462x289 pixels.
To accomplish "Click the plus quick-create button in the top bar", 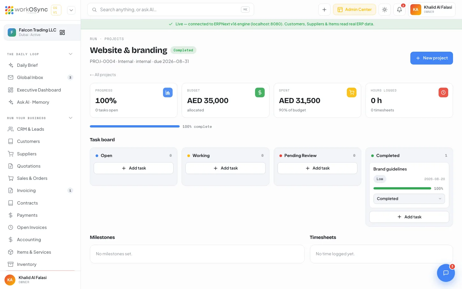I will [x=324, y=10].
